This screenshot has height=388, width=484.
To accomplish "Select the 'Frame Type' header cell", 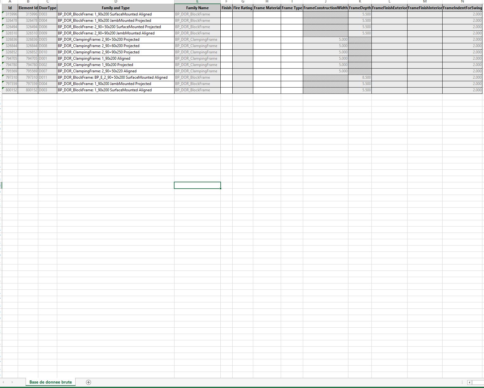I will [x=292, y=8].
